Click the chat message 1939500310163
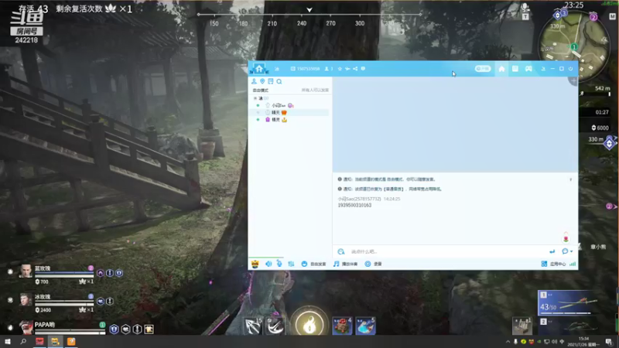Image resolution: width=619 pixels, height=348 pixels. (354, 206)
